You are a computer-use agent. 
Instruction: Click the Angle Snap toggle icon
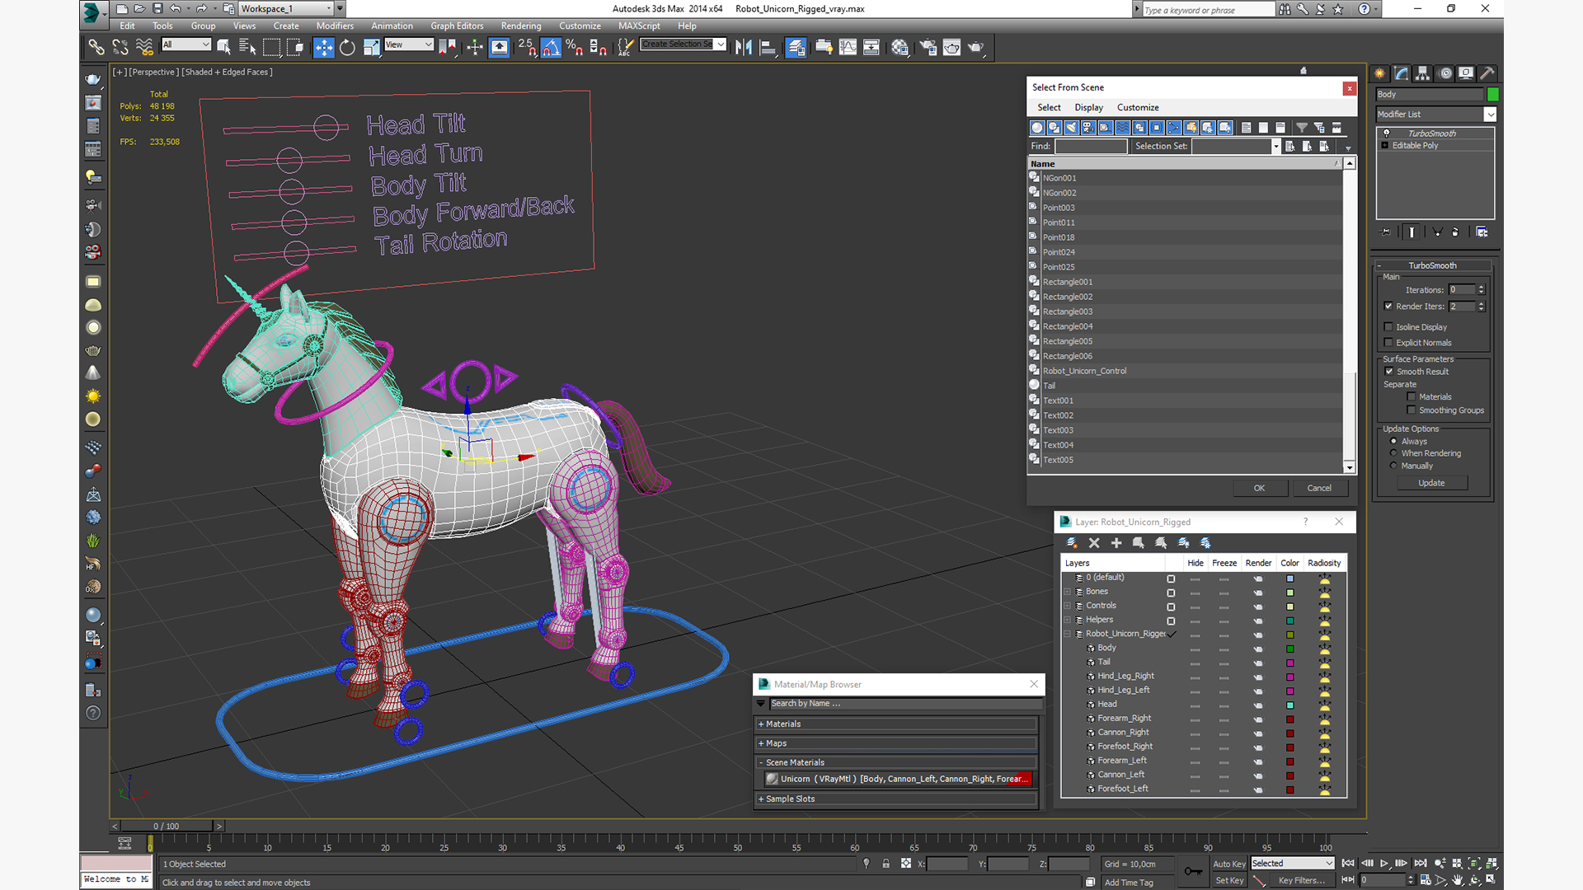pos(551,48)
